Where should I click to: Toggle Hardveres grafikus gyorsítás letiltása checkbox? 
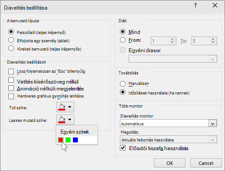coord(11,96)
